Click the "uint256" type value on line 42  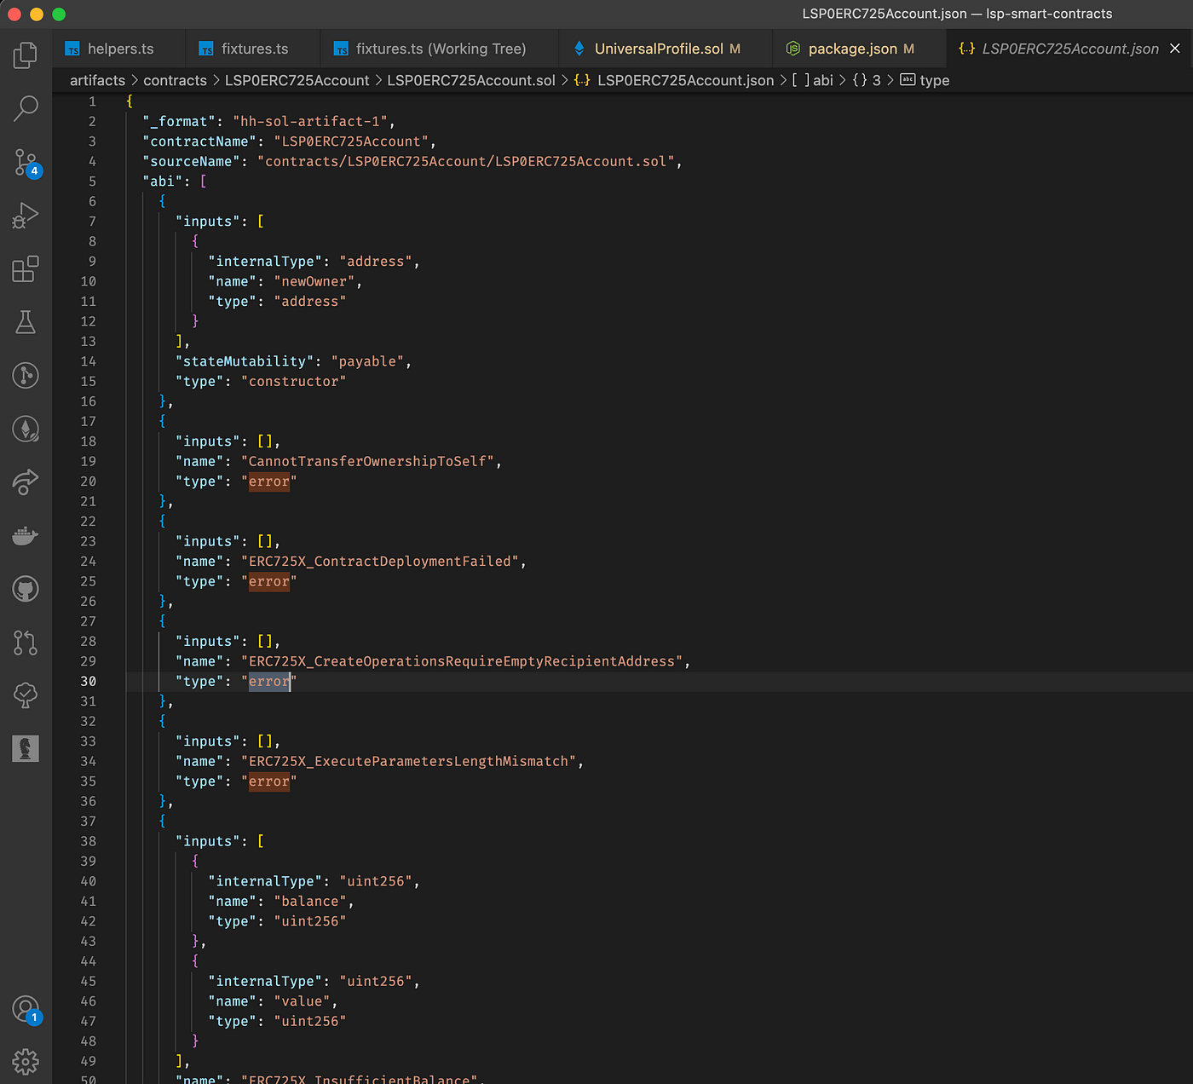(310, 921)
